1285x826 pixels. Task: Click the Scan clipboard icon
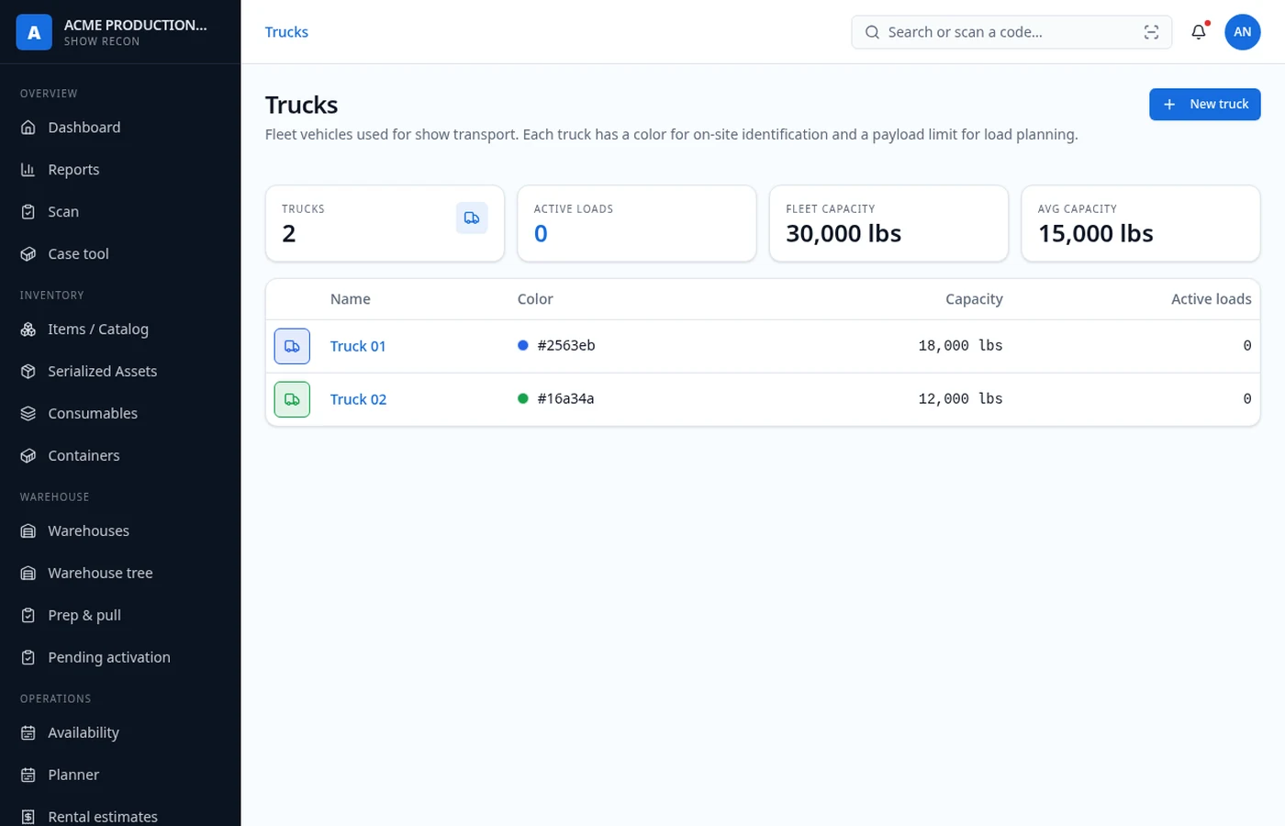(x=28, y=212)
